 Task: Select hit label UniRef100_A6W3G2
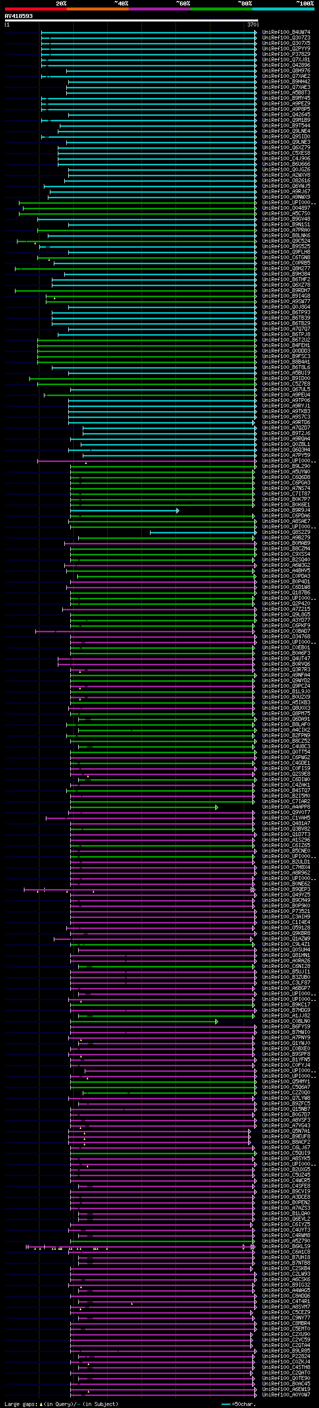(x=286, y=565)
